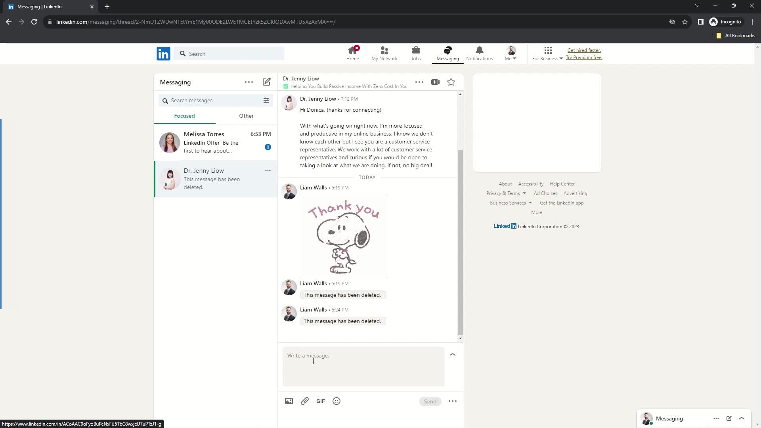Image resolution: width=761 pixels, height=428 pixels.
Task: Open the emoji picker
Action: pos(337,401)
